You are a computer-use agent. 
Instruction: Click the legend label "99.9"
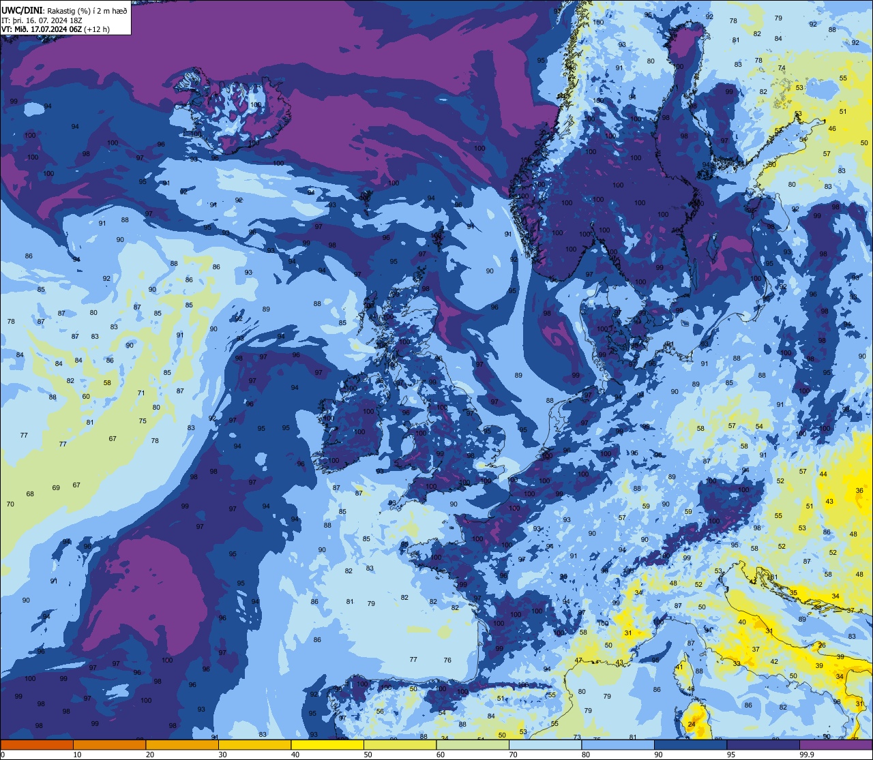pos(808,755)
